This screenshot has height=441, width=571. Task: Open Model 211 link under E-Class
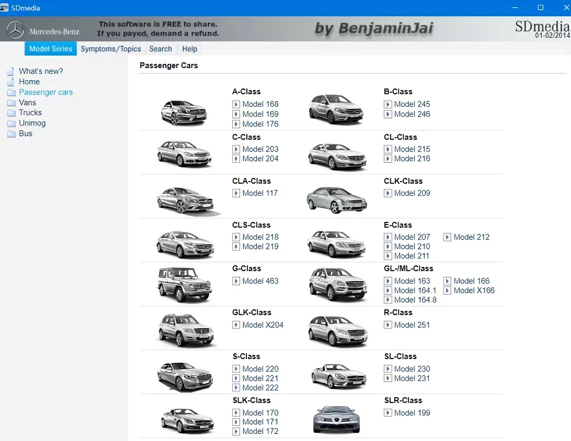[412, 256]
